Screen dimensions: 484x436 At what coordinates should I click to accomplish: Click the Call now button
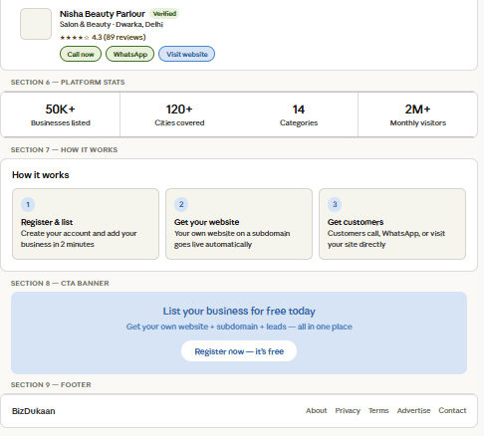click(x=81, y=54)
